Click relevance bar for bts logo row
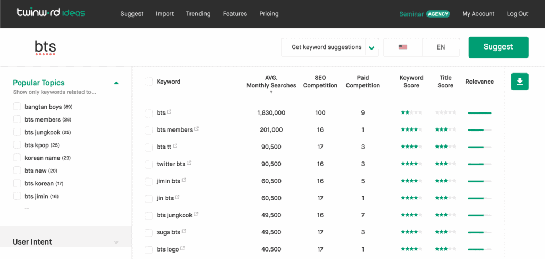 pyautogui.click(x=480, y=249)
